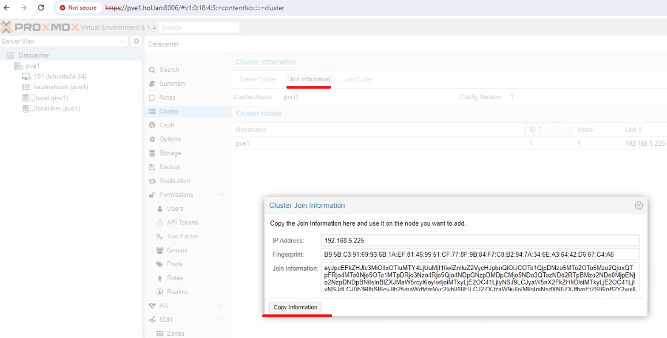Open the Users page
The height and width of the screenshot is (338, 667).
(175, 208)
